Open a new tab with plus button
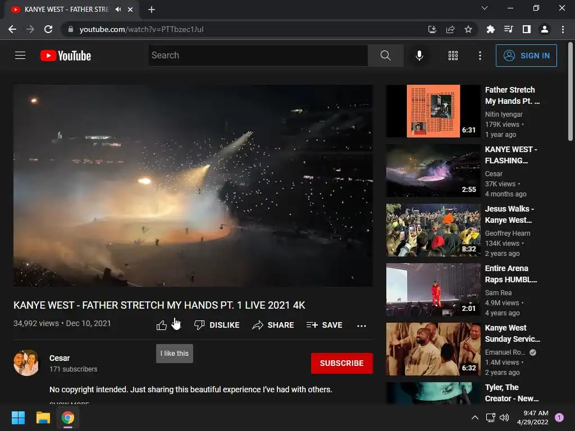Viewport: 575px width, 431px height. click(x=152, y=10)
